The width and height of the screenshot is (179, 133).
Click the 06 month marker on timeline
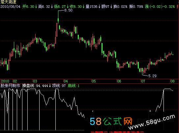tap(119, 81)
